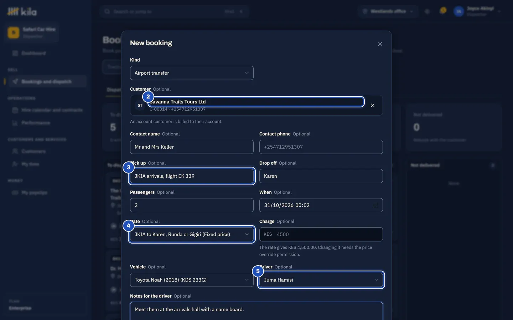The height and width of the screenshot is (320, 513).
Task: Expand the Rate dropdown
Action: click(x=192, y=234)
